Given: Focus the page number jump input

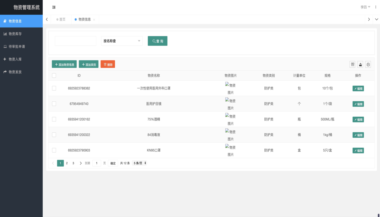Looking at the screenshot, I should 97,163.
